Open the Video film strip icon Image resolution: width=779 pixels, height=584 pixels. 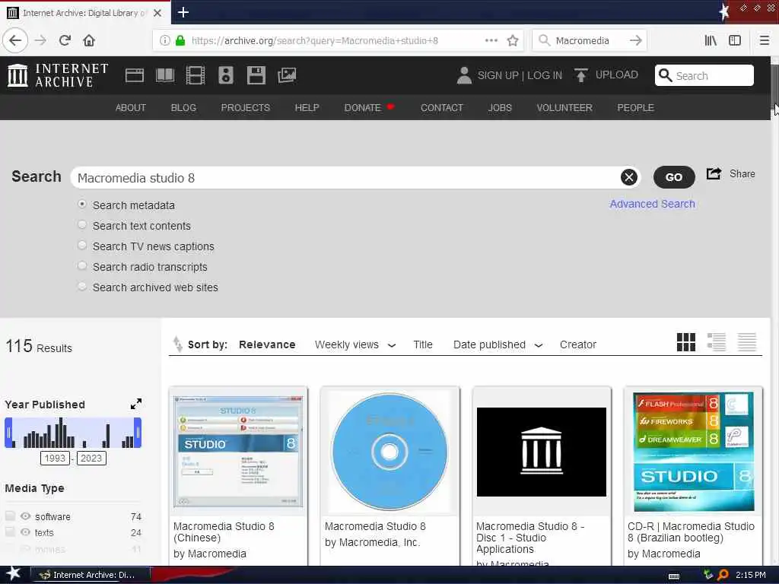pos(196,75)
